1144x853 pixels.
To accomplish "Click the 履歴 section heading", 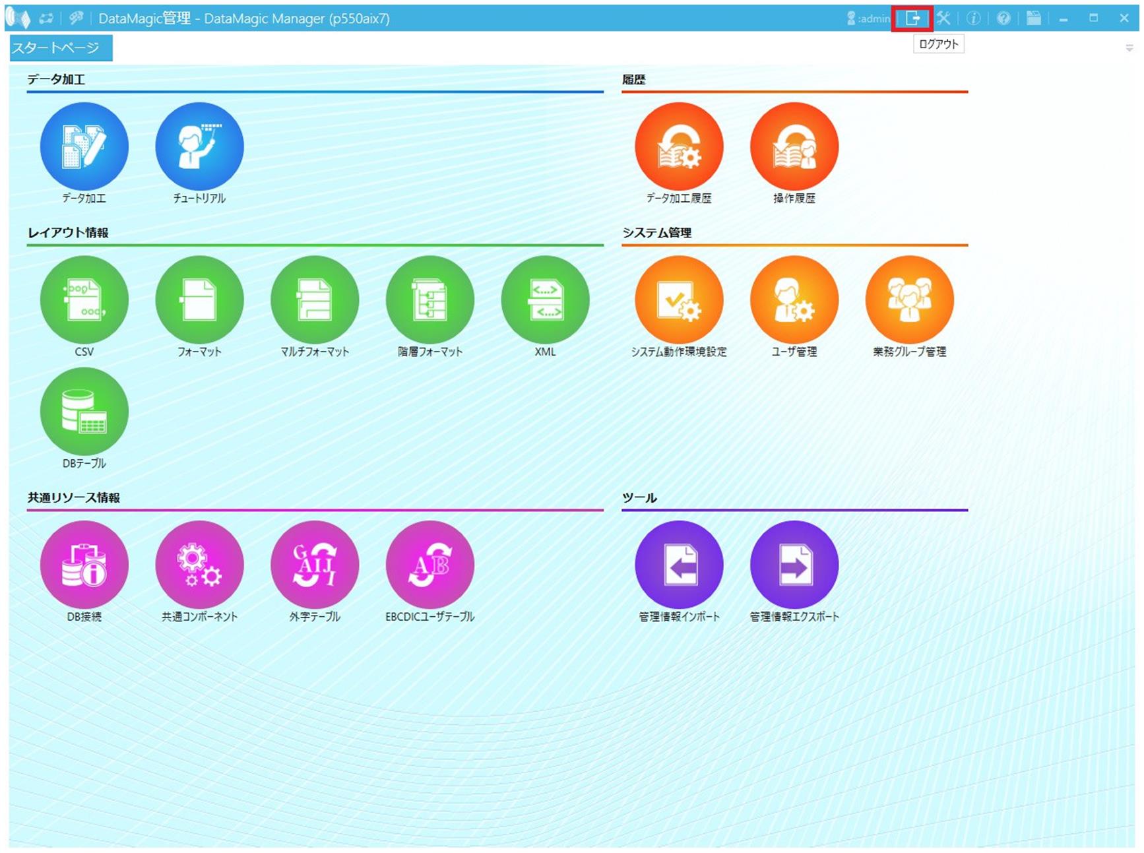I will pyautogui.click(x=634, y=80).
